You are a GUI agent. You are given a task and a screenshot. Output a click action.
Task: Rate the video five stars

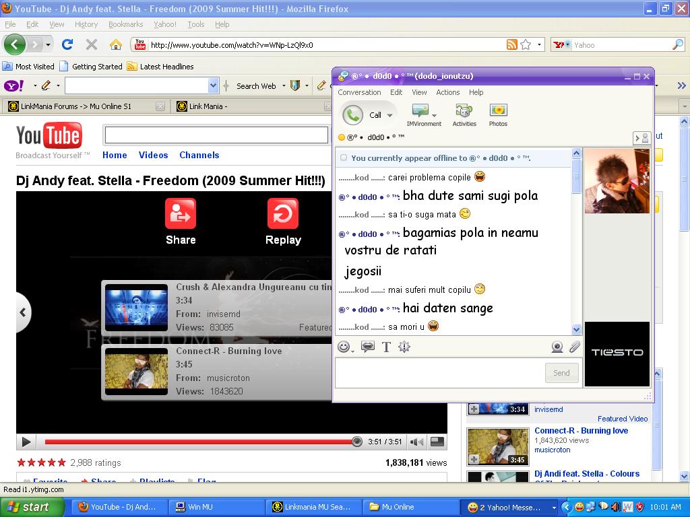[x=61, y=462]
